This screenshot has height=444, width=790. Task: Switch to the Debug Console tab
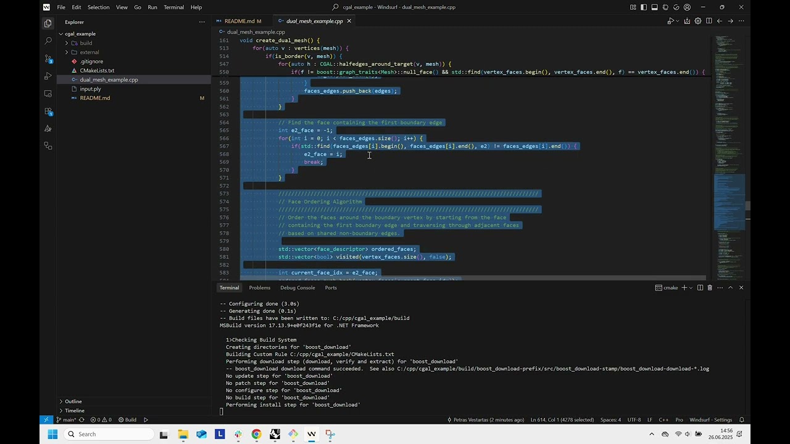297,288
